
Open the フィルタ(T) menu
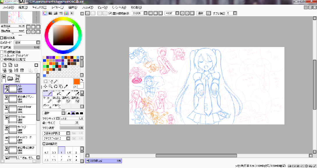(x=88, y=8)
